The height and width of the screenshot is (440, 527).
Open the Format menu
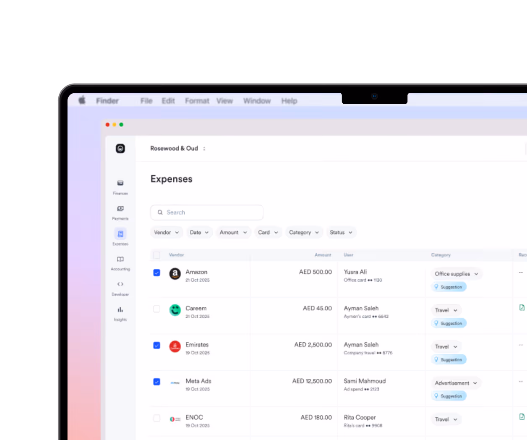(197, 101)
